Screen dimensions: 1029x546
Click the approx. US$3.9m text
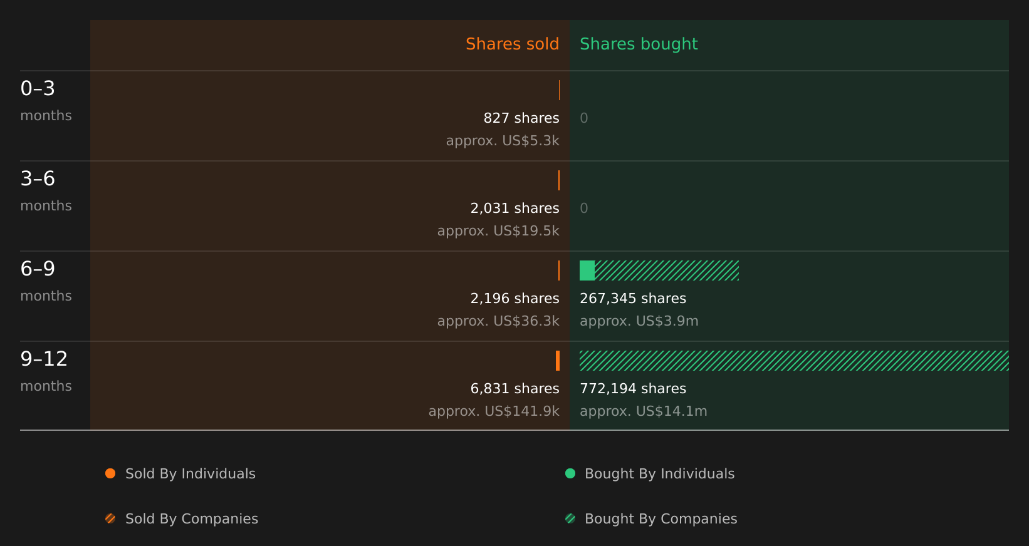(x=639, y=321)
